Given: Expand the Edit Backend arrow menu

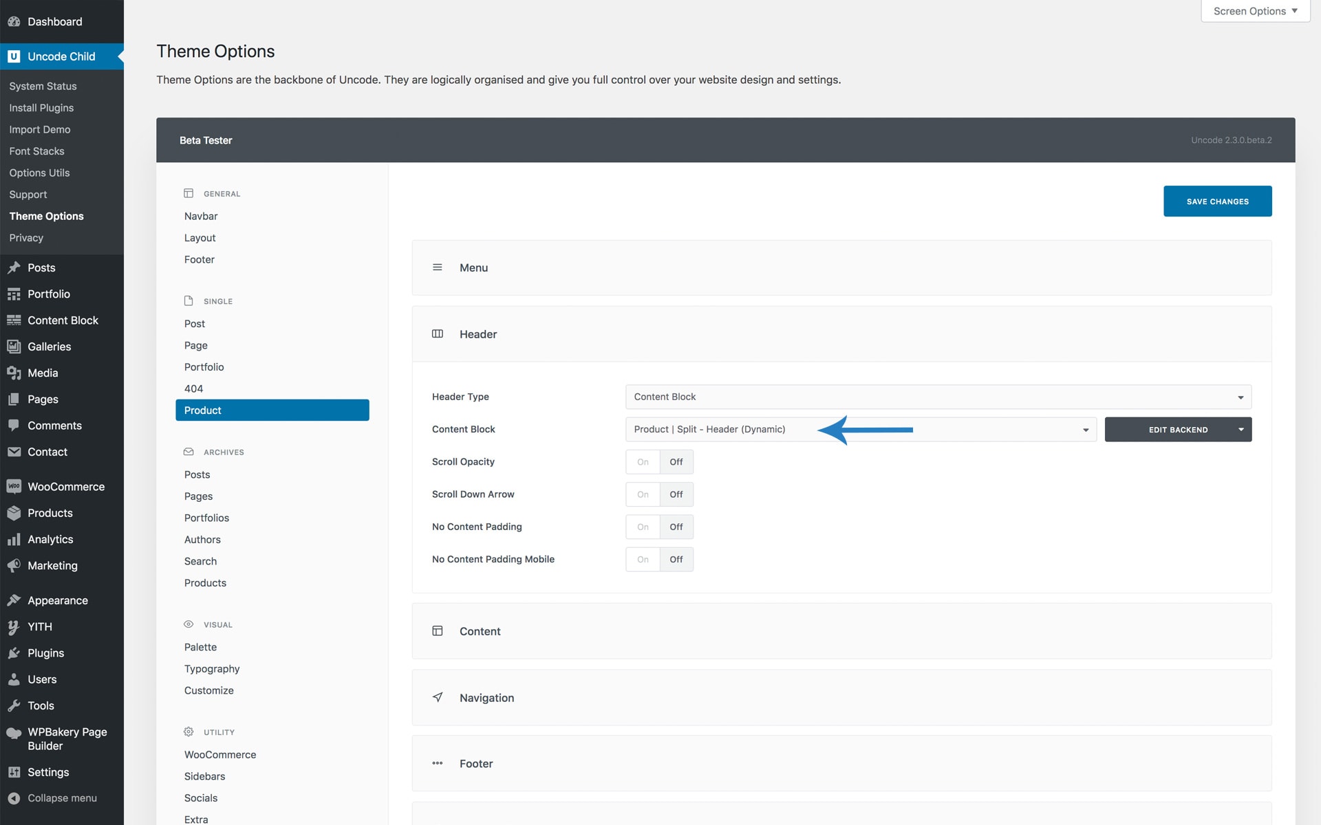Looking at the screenshot, I should [x=1241, y=430].
